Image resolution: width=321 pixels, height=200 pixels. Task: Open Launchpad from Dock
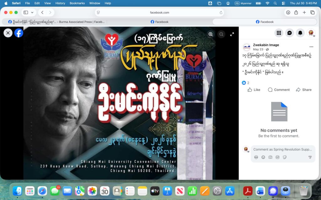[x=30, y=191]
